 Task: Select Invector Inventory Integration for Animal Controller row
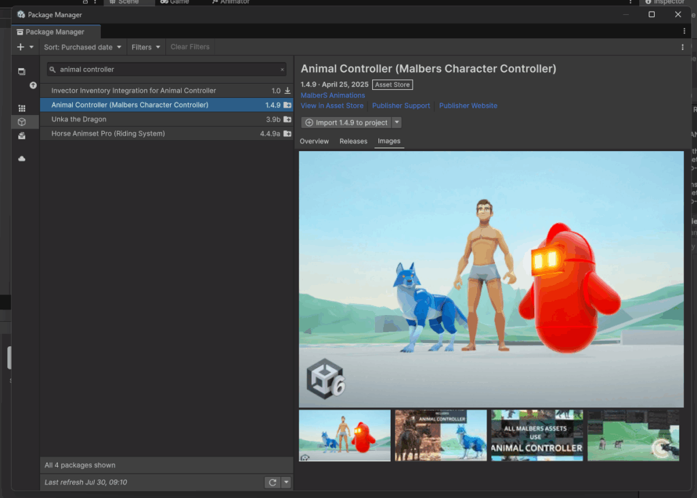(x=167, y=90)
